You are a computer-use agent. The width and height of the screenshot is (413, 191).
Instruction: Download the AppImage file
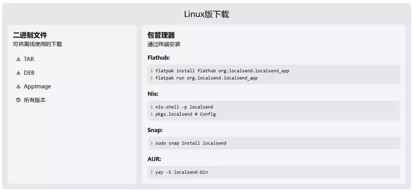tap(37, 87)
